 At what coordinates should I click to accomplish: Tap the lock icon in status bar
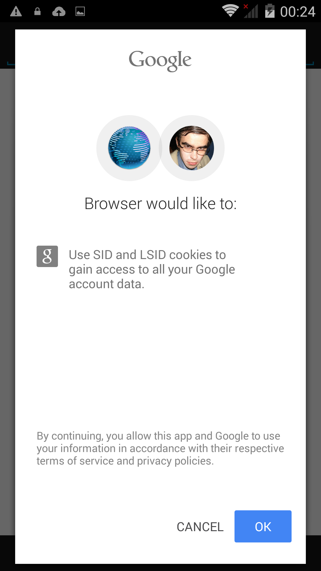(37, 12)
